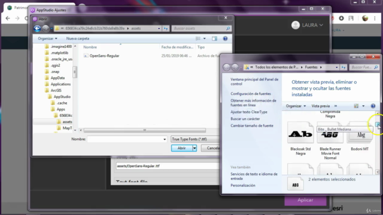Open the Nombre filename dropdown
Screen dimensions: 383x215
pos(165,139)
